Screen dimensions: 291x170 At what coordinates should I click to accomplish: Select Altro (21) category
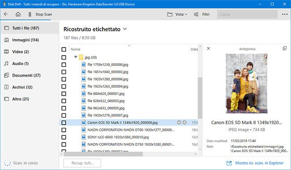point(30,99)
